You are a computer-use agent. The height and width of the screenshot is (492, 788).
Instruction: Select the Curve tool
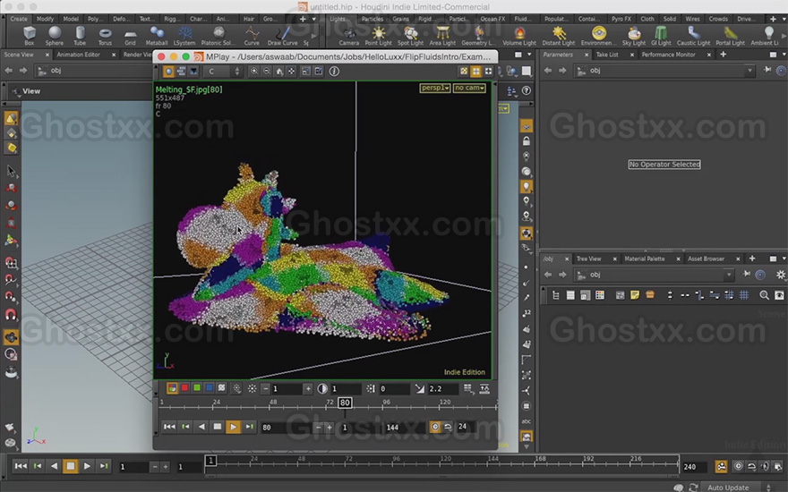click(x=252, y=35)
